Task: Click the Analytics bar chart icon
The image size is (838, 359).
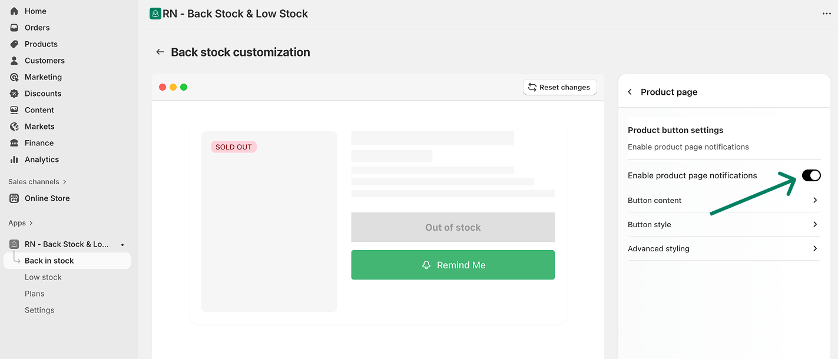Action: point(14,159)
